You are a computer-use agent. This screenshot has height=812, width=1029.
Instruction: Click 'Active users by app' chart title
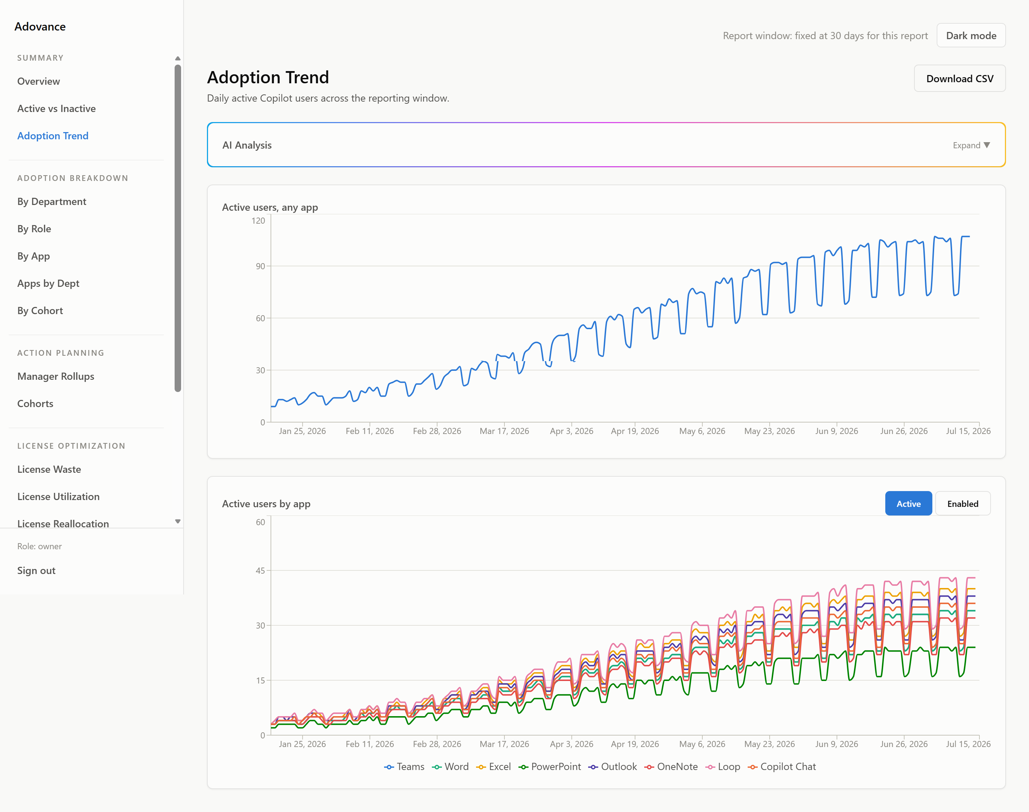(x=266, y=503)
